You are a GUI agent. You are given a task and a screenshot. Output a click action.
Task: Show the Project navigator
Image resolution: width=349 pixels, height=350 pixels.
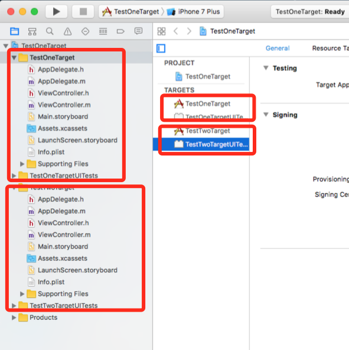[x=15, y=31]
